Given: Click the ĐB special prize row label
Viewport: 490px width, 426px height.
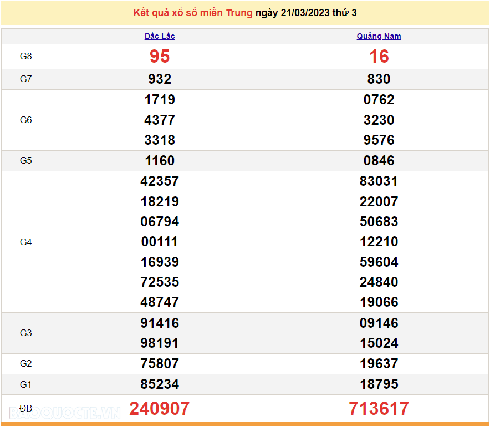Looking at the screenshot, I should coord(25,409).
